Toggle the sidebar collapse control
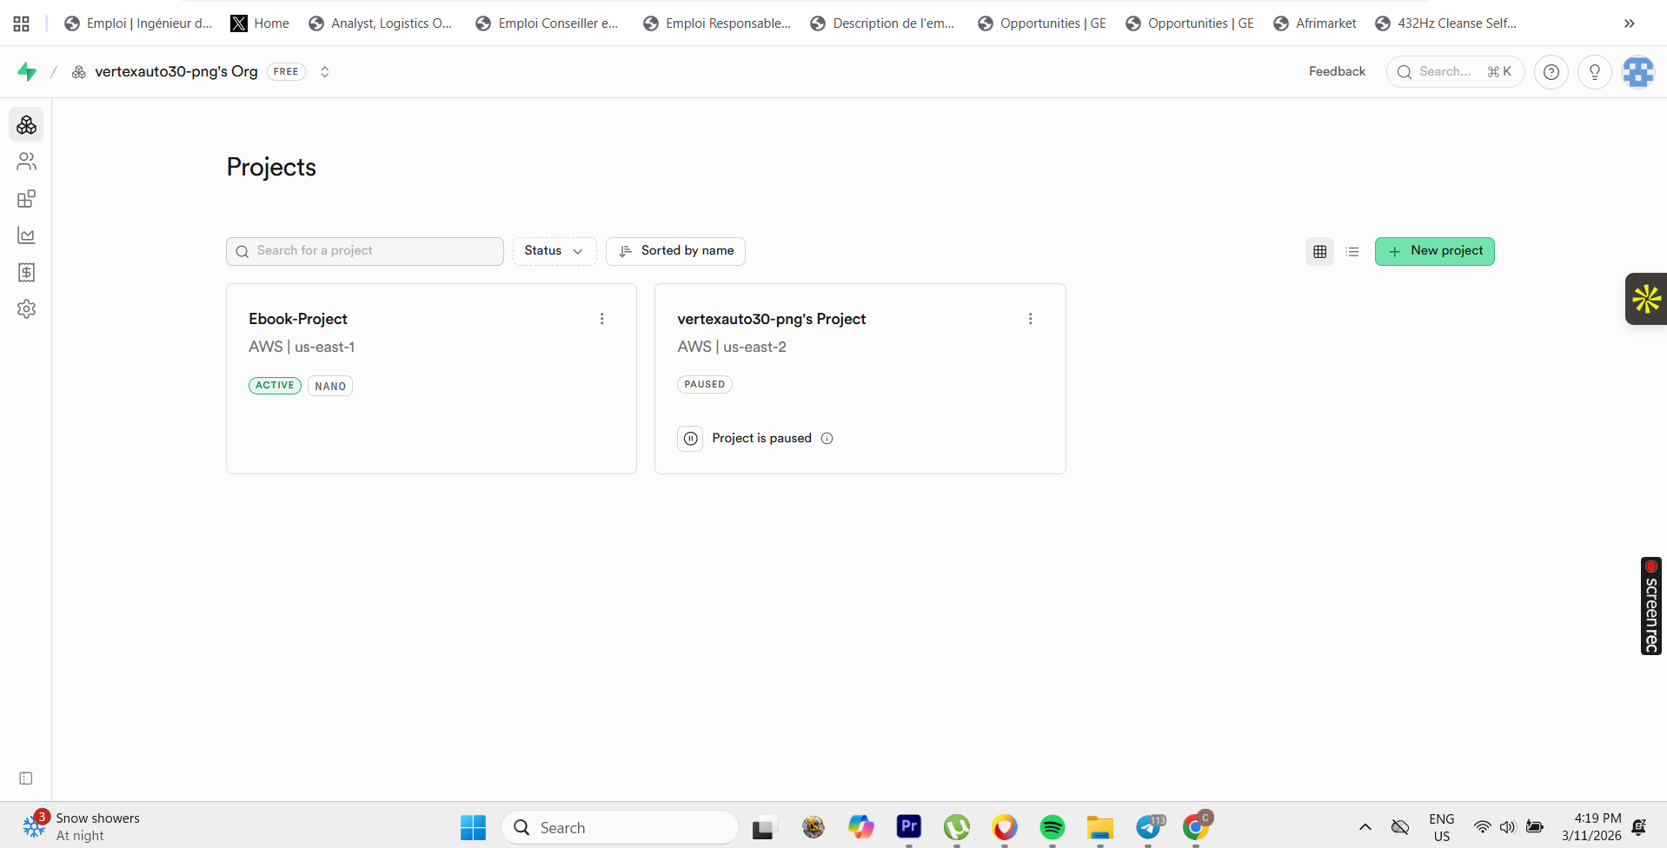The width and height of the screenshot is (1667, 848). (x=26, y=778)
